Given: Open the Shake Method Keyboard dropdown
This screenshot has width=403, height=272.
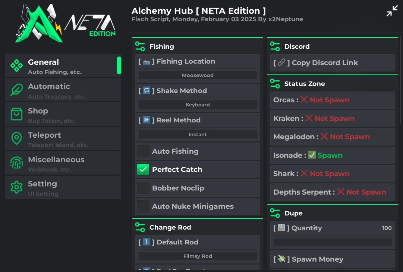Looking at the screenshot, I should [x=198, y=105].
